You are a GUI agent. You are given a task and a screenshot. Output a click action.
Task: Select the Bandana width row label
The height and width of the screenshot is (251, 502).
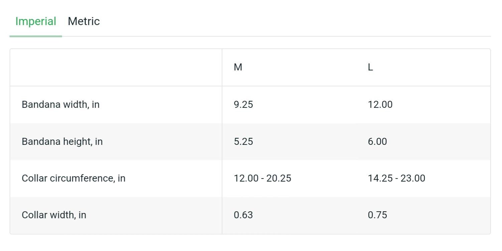(x=60, y=104)
